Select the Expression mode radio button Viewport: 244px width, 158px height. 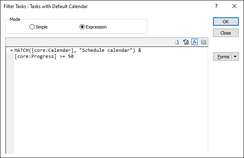(x=82, y=27)
